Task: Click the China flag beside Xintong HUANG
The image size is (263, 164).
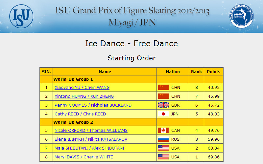Action: pyautogui.click(x=163, y=96)
